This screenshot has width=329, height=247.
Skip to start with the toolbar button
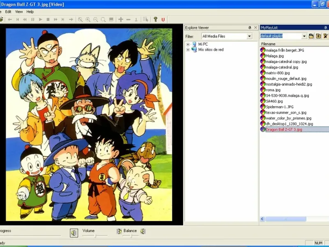pos(18,19)
